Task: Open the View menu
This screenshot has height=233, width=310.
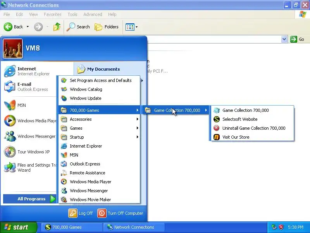Action: [33, 14]
